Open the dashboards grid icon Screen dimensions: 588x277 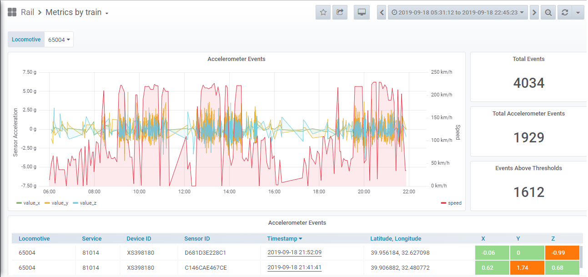pos(12,12)
